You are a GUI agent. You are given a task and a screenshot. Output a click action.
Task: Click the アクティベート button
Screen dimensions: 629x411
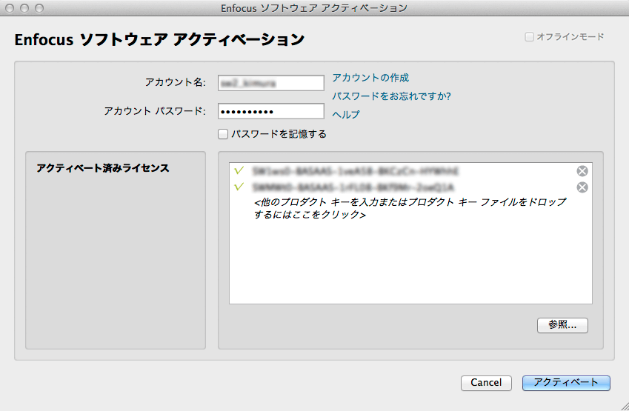coord(566,383)
